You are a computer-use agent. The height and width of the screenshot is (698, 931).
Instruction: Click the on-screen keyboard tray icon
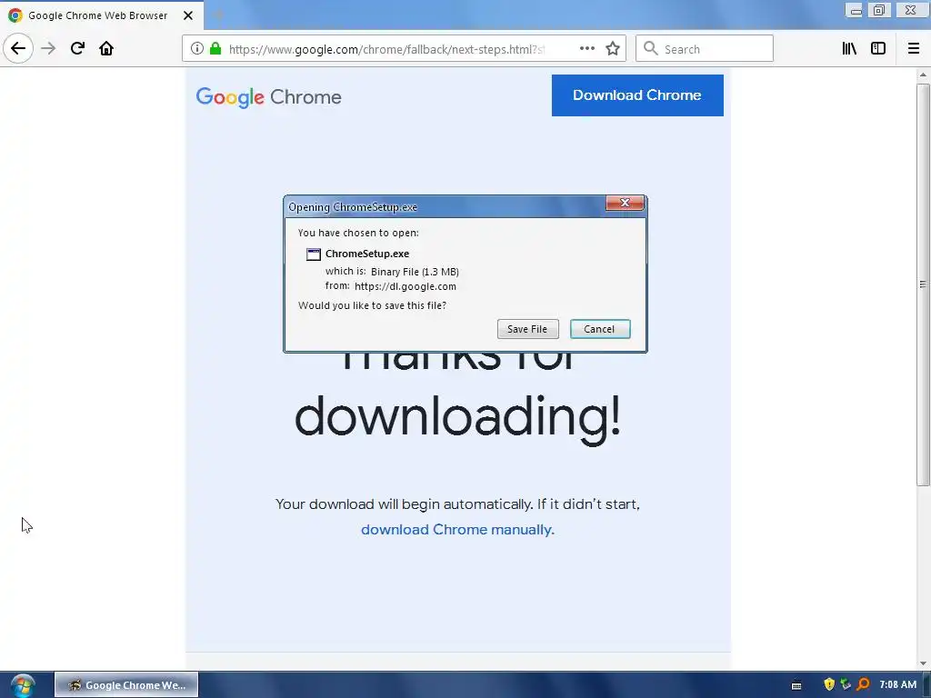pyautogui.click(x=796, y=685)
